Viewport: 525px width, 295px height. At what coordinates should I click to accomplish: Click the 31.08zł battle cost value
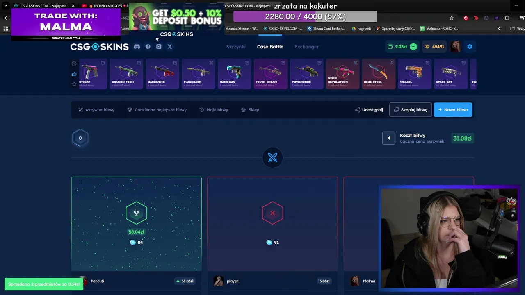tap(462, 138)
